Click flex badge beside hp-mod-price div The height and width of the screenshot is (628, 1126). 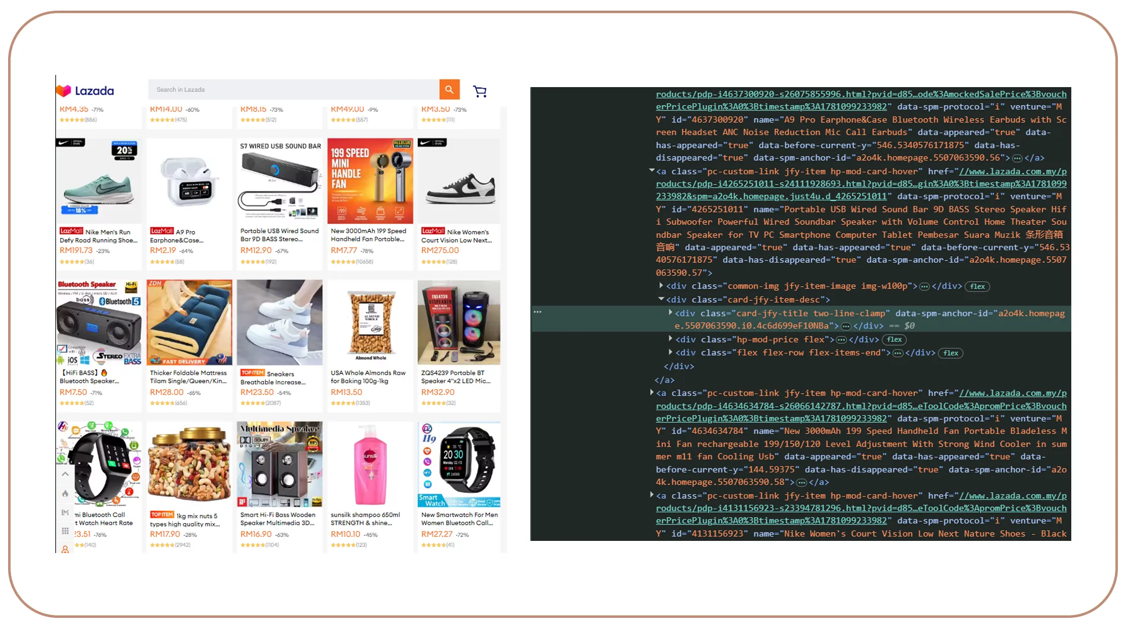tap(894, 340)
